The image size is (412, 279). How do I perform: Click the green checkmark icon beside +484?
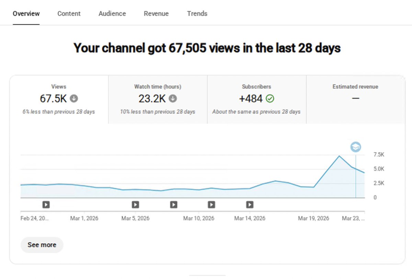click(270, 99)
